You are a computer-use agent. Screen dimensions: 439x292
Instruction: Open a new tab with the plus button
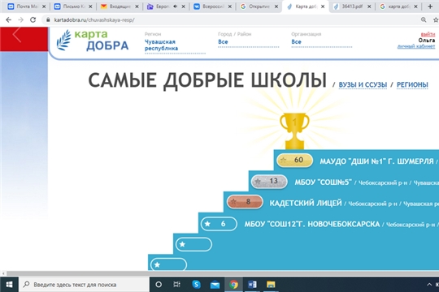(430, 6)
